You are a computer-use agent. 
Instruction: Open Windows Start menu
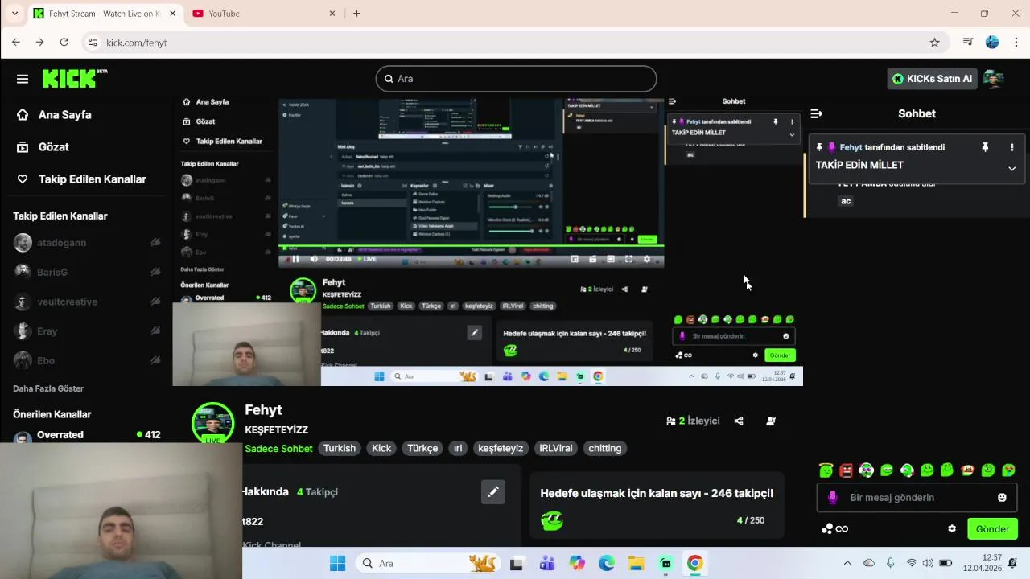pyautogui.click(x=337, y=563)
